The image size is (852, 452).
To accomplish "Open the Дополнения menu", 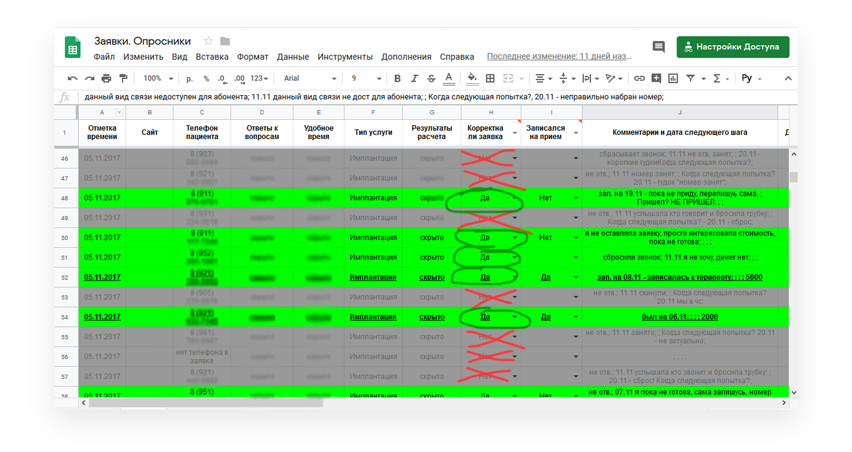I will (406, 57).
